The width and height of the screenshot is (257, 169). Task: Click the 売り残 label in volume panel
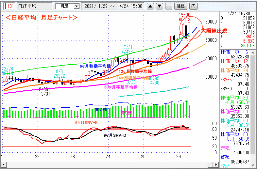point(126,113)
